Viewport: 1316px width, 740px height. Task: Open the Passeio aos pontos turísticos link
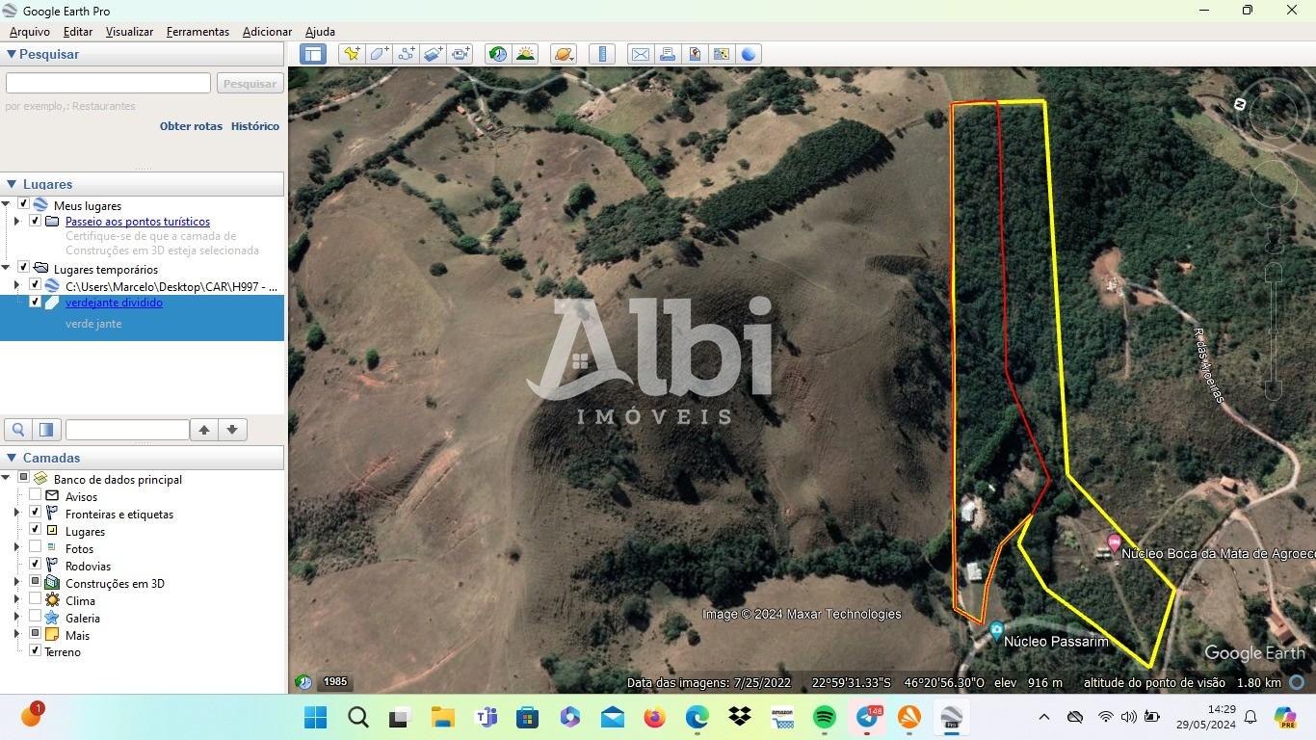(x=138, y=222)
